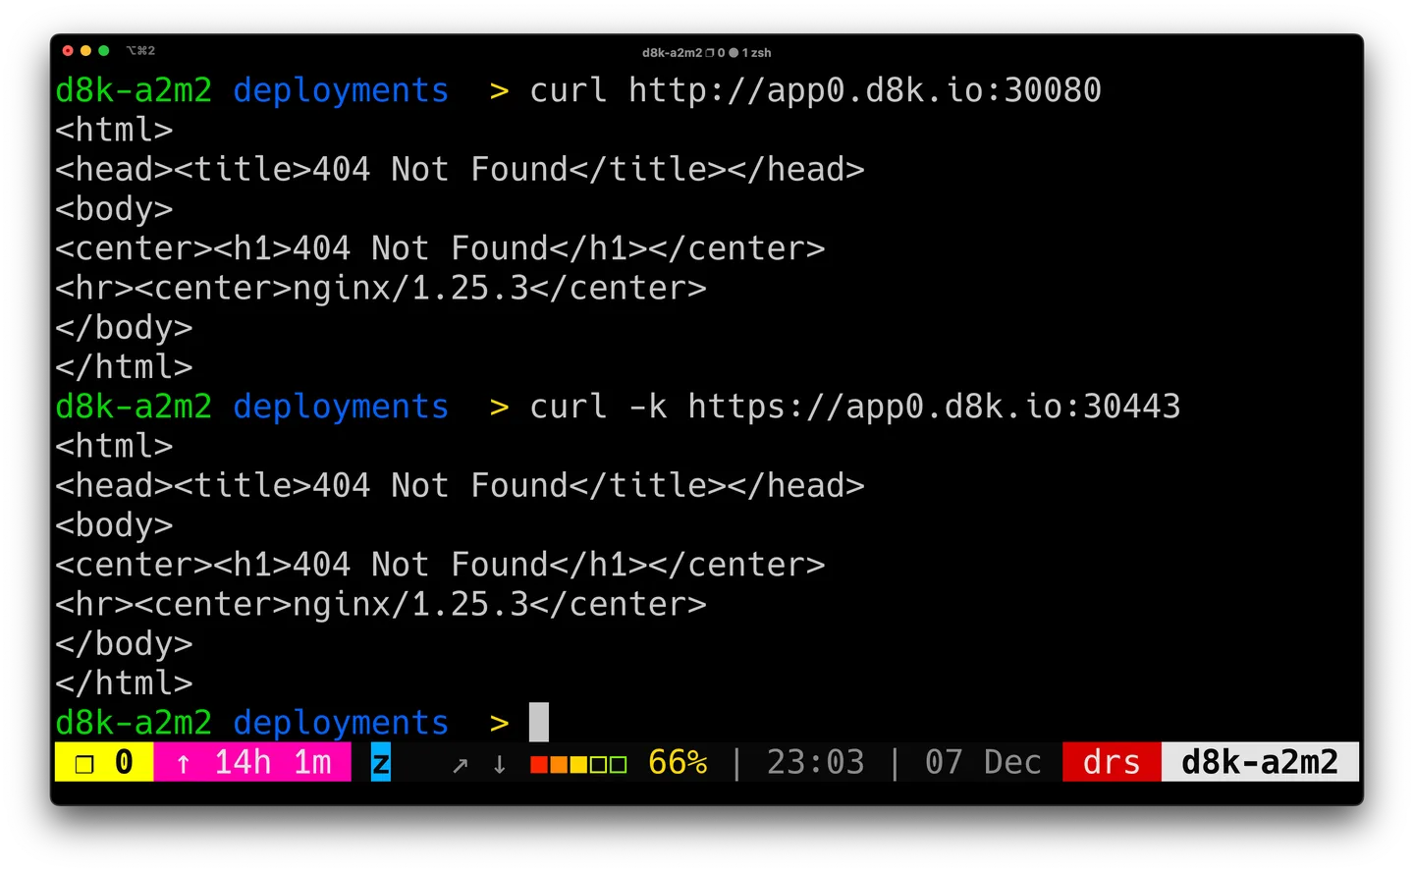Click the d8k-a2m2 hostname segment in status bar

click(1260, 762)
